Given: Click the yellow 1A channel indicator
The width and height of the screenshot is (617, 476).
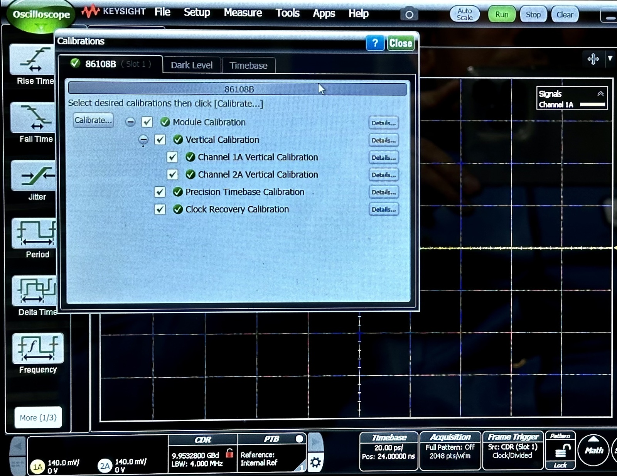Looking at the screenshot, I should click(38, 466).
